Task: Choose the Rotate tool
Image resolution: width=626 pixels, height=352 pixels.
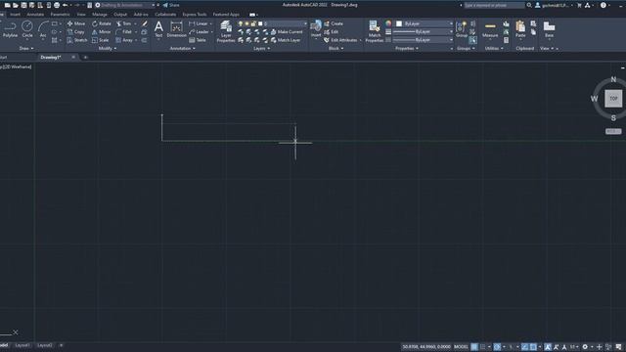Action: pos(102,23)
